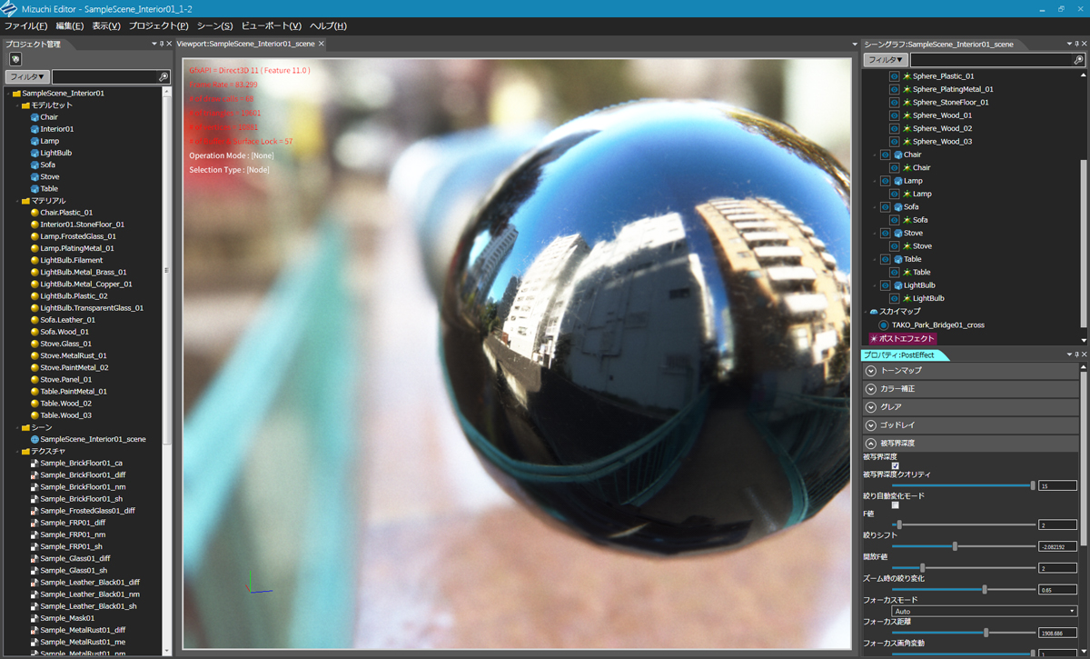This screenshot has height=659, width=1090.
Task: Select LightBulb model in モデルセット folder
Action: coord(55,153)
